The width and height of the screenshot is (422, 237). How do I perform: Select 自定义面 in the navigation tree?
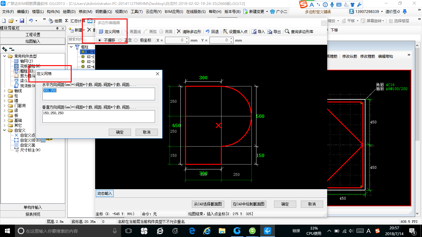[25, 145]
